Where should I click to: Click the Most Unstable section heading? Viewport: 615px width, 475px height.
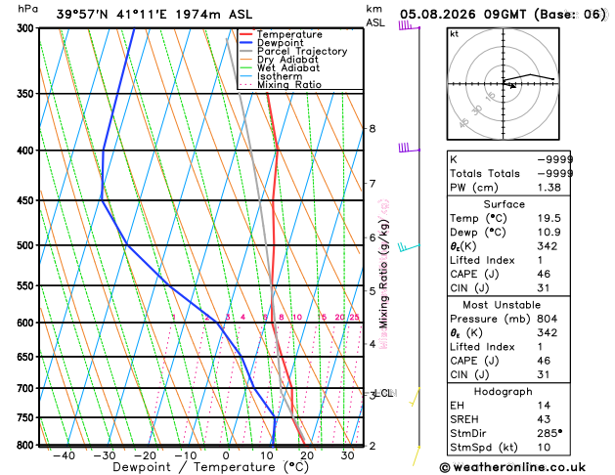click(x=502, y=305)
